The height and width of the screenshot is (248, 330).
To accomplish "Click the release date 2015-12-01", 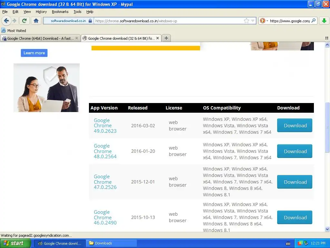I will [143, 182].
